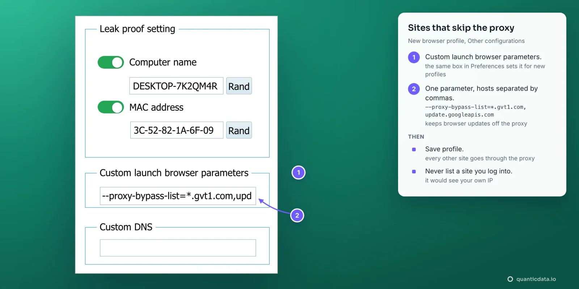Click the MAC address input field
Image resolution: width=579 pixels, height=289 pixels.
click(x=177, y=130)
